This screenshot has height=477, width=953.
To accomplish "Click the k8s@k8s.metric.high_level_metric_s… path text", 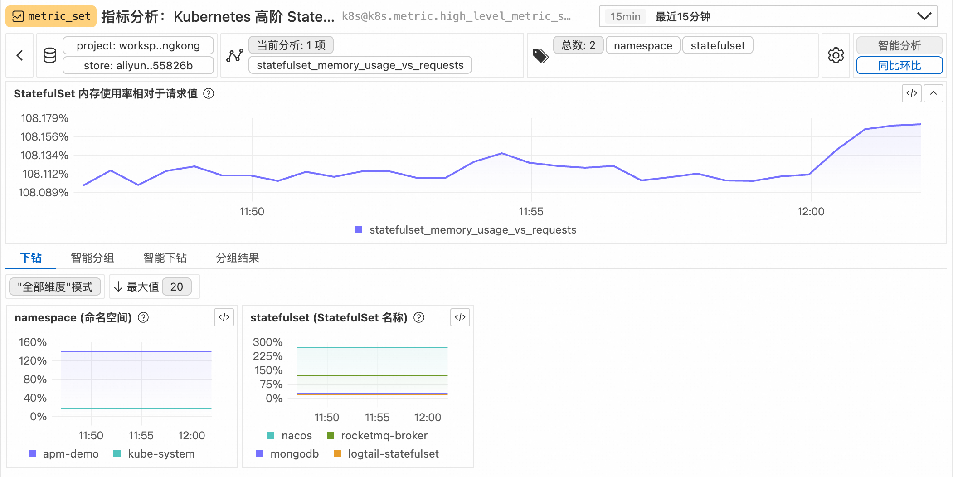I will coord(456,16).
